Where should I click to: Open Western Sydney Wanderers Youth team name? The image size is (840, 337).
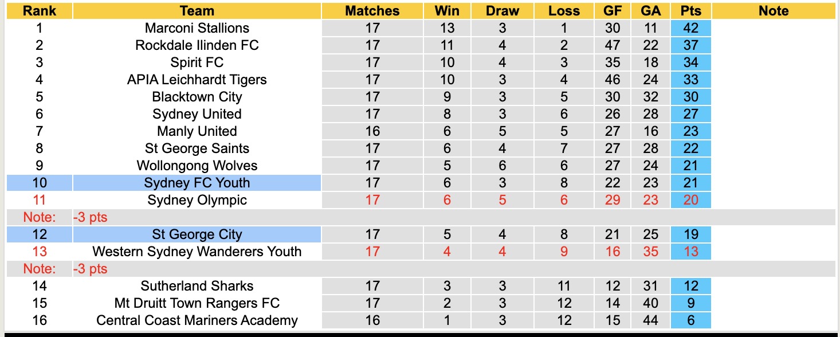tap(197, 252)
